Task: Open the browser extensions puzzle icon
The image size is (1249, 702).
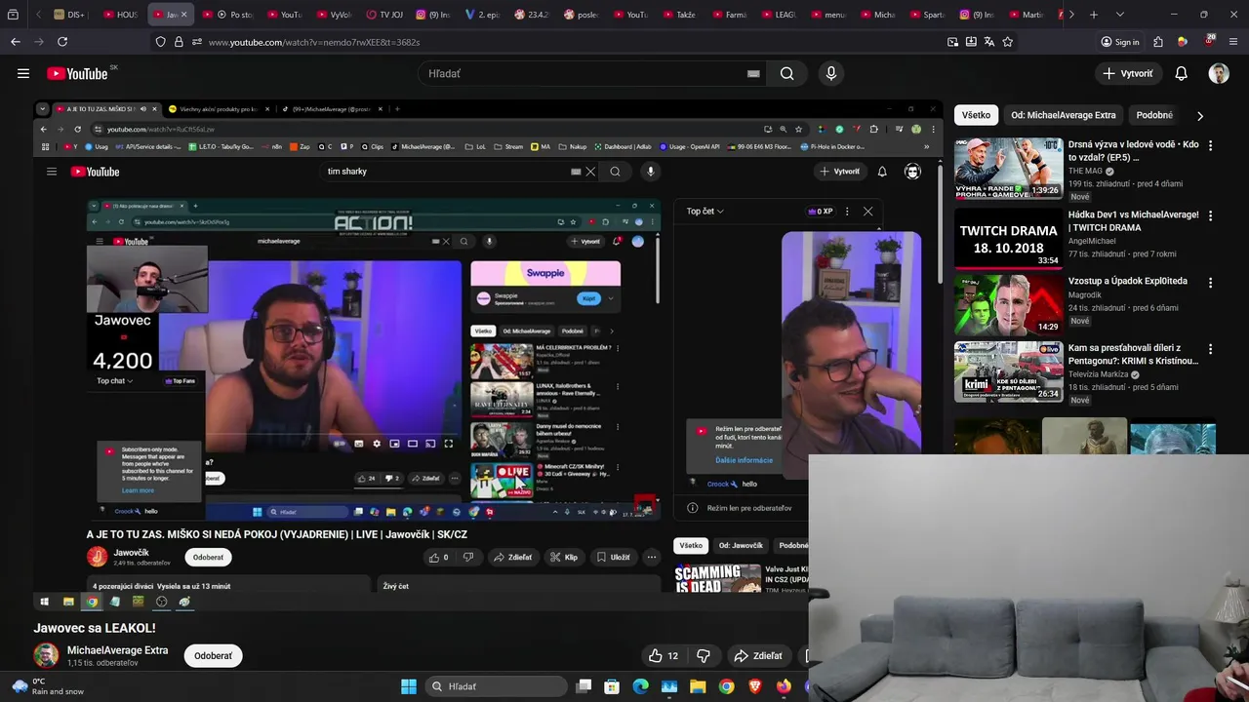Action: pos(1158,42)
